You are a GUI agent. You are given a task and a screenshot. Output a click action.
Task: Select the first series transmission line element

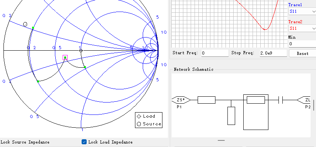(x=207, y=100)
